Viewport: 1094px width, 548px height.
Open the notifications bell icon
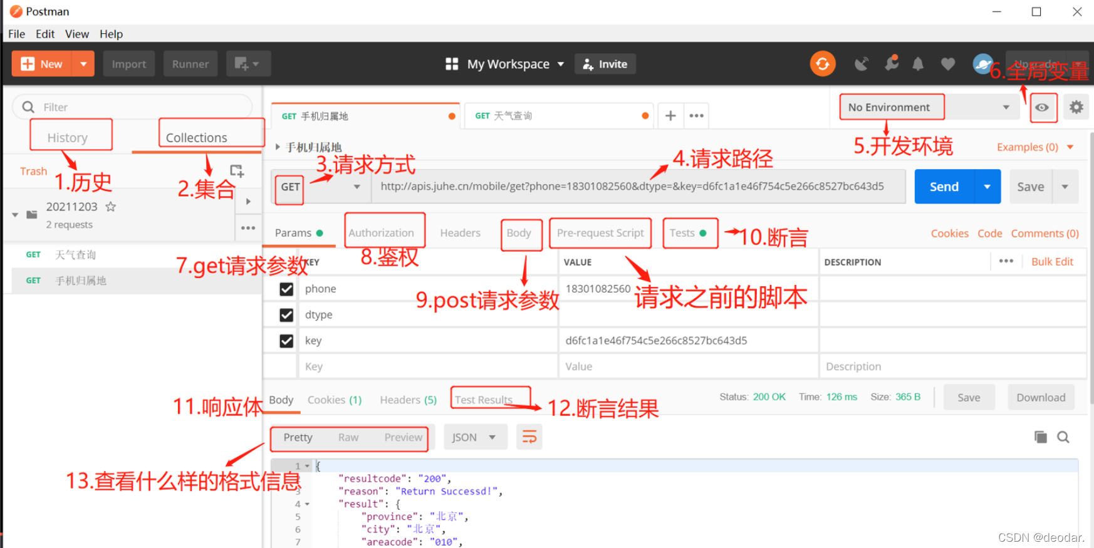click(x=918, y=64)
